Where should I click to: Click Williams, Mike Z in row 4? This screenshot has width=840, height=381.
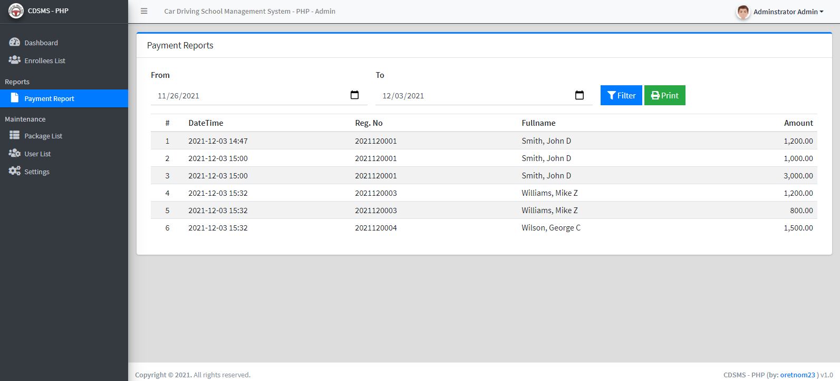tap(549, 193)
